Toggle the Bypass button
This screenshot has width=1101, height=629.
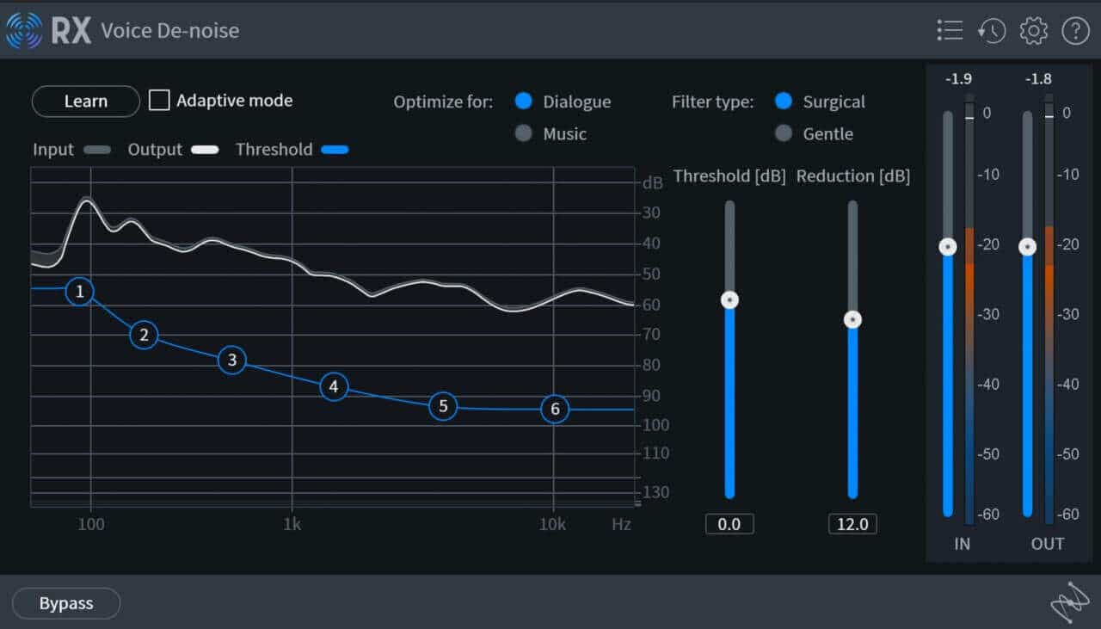click(x=66, y=603)
